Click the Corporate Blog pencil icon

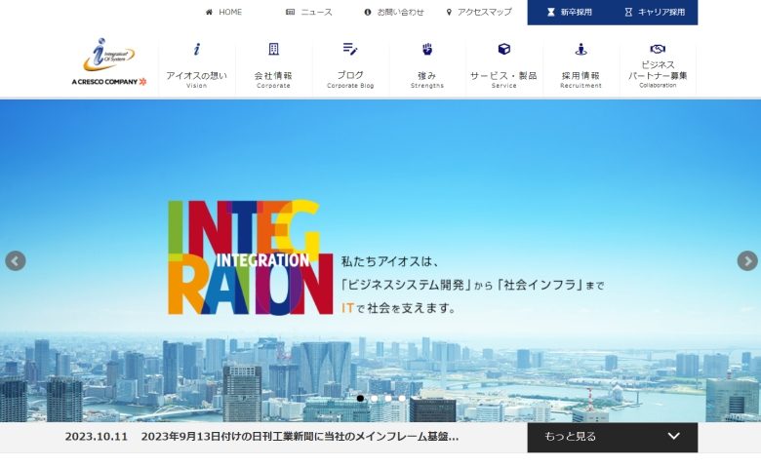(350, 49)
